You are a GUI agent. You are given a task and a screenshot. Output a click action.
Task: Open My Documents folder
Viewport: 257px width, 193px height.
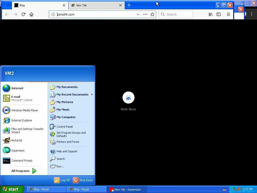coord(71,87)
